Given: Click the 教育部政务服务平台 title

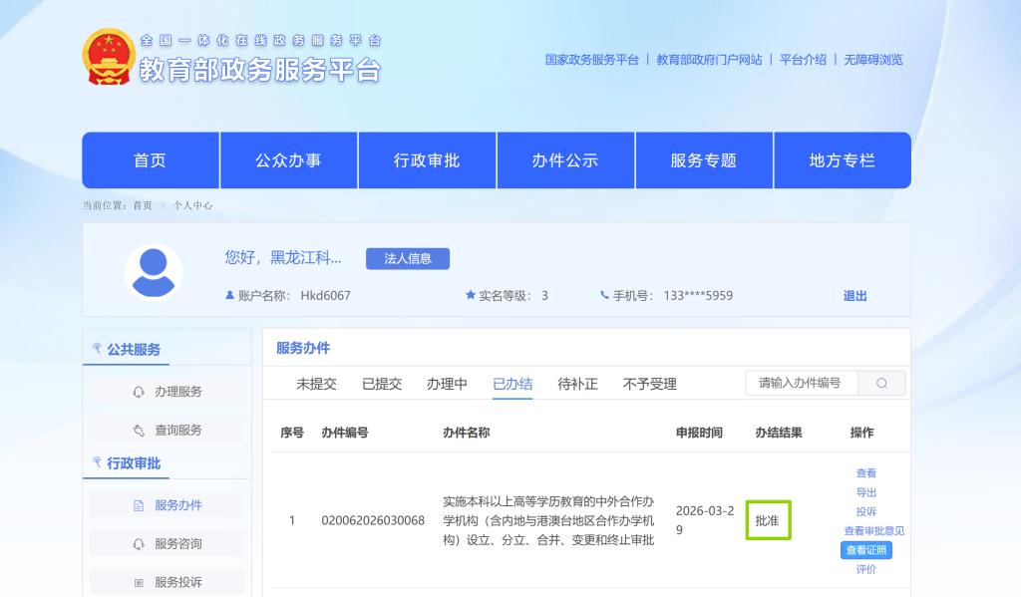Looking at the screenshot, I should click(x=259, y=70).
